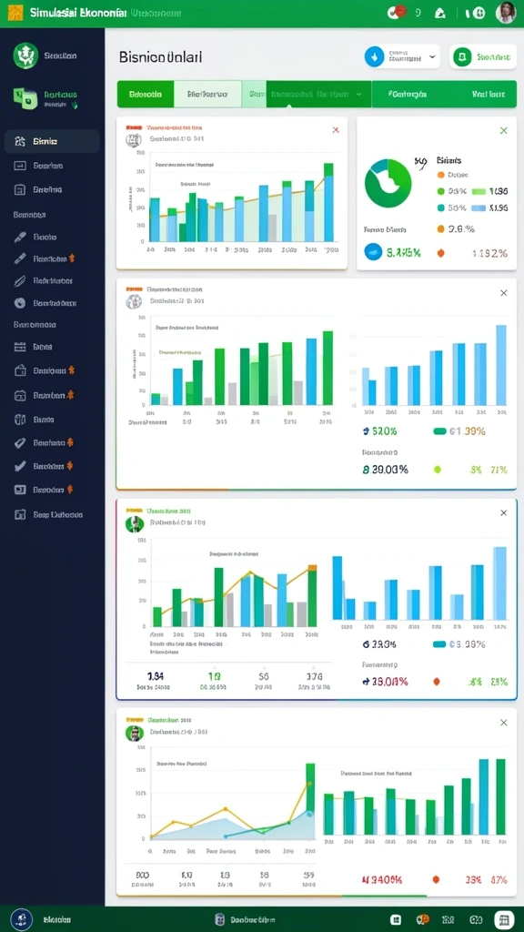Switch to the first bright green tab
The width and height of the screenshot is (524, 932).
[x=146, y=94]
